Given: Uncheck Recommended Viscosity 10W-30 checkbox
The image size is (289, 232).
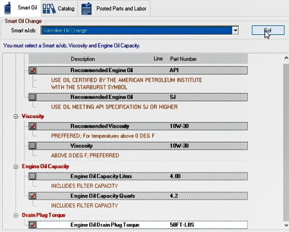Looking at the screenshot, I should click(32, 126).
